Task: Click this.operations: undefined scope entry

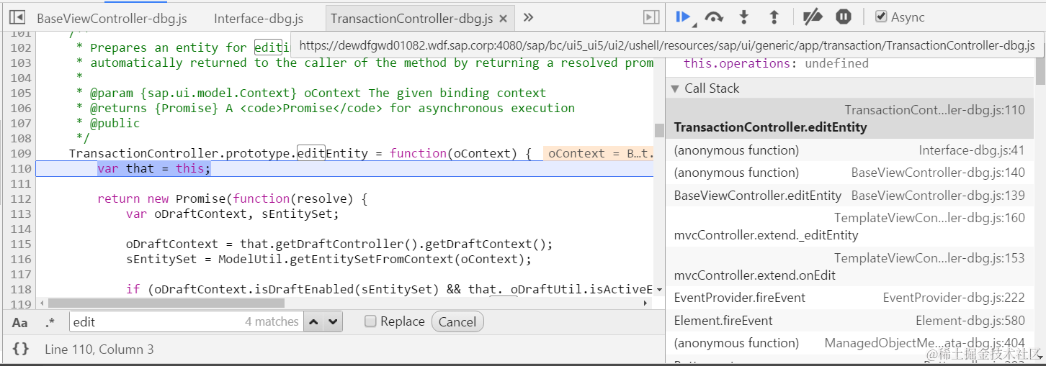Action: point(776,63)
